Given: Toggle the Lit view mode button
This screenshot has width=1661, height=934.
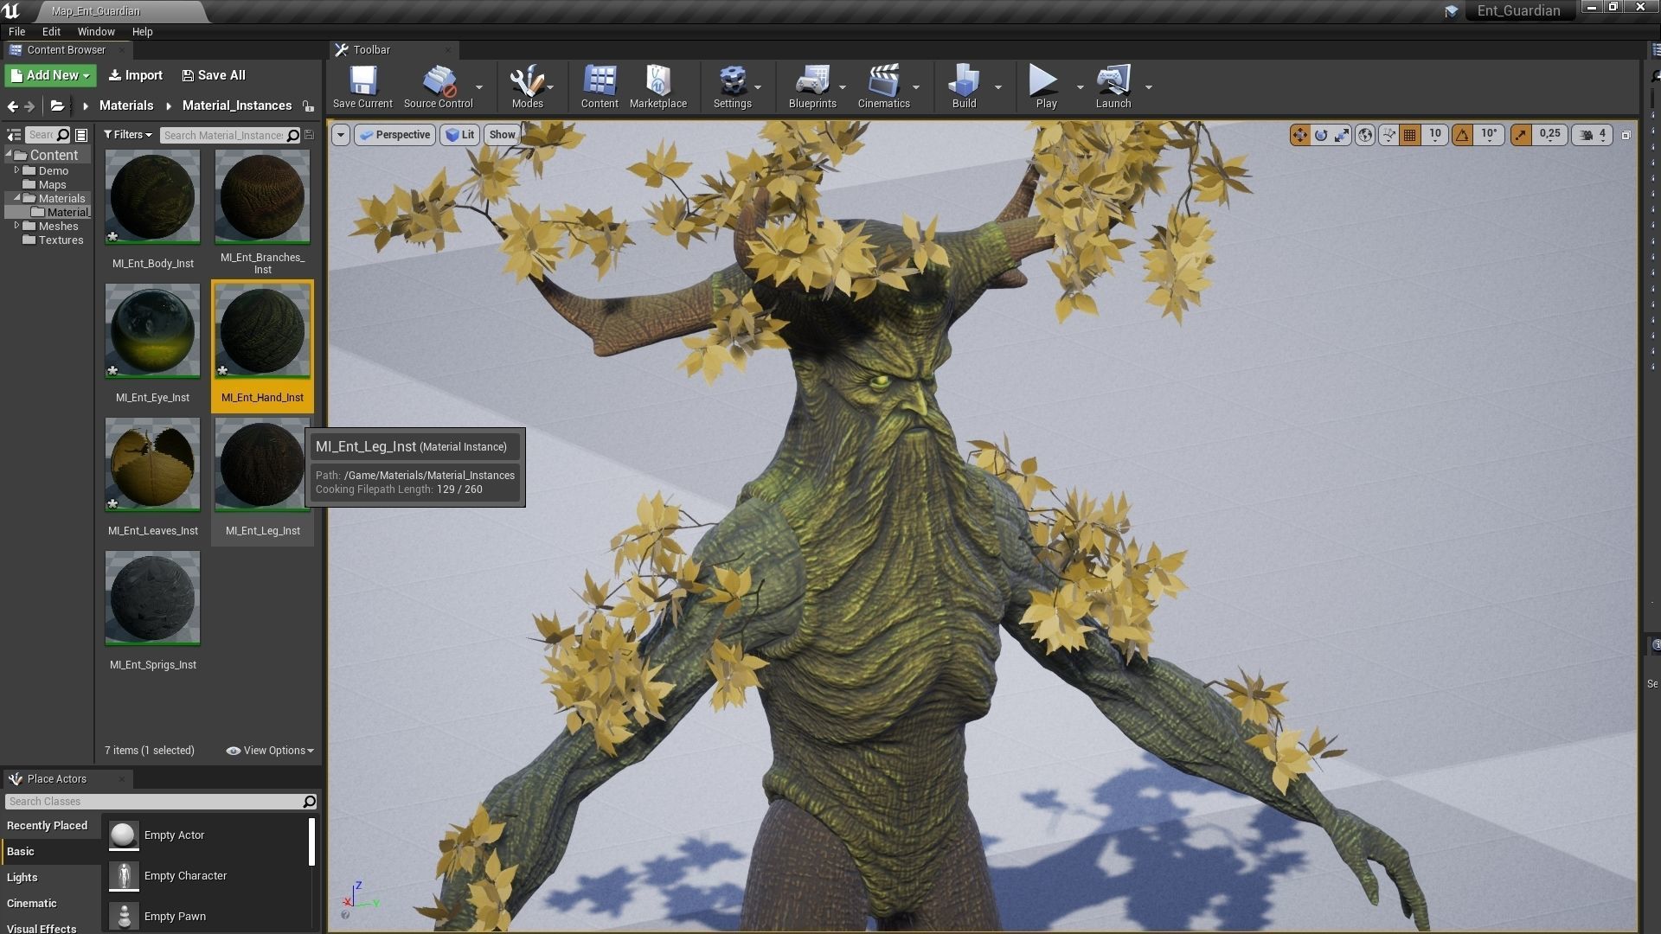Looking at the screenshot, I should tap(459, 135).
